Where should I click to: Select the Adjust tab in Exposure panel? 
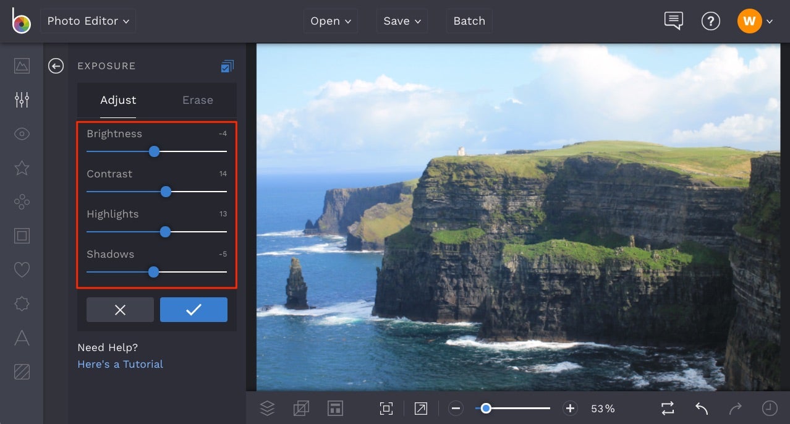coord(118,100)
